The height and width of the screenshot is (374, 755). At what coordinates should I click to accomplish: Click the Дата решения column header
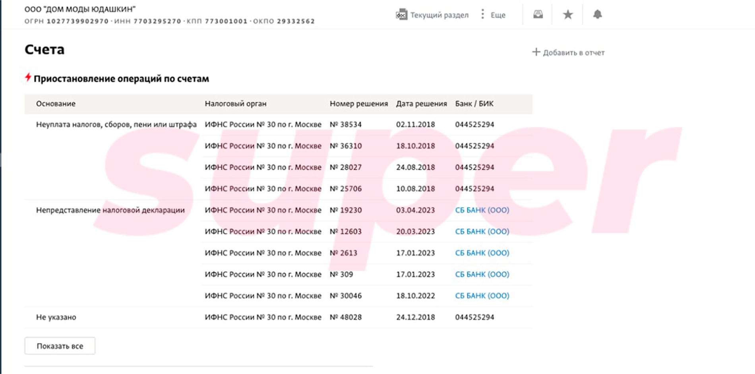(421, 104)
